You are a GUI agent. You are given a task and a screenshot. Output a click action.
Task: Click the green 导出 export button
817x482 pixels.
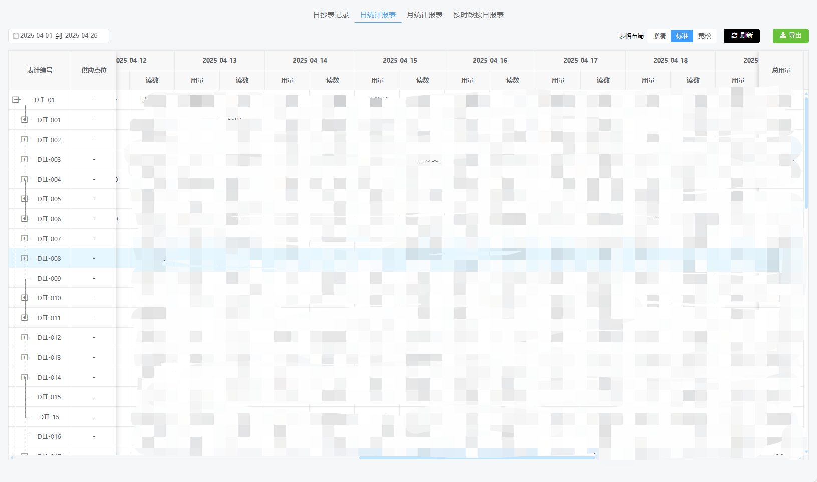[790, 36]
